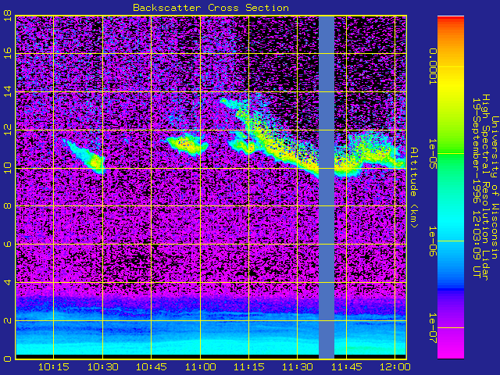Click the altitude label 10
500x375 pixels.
click(x=7, y=168)
